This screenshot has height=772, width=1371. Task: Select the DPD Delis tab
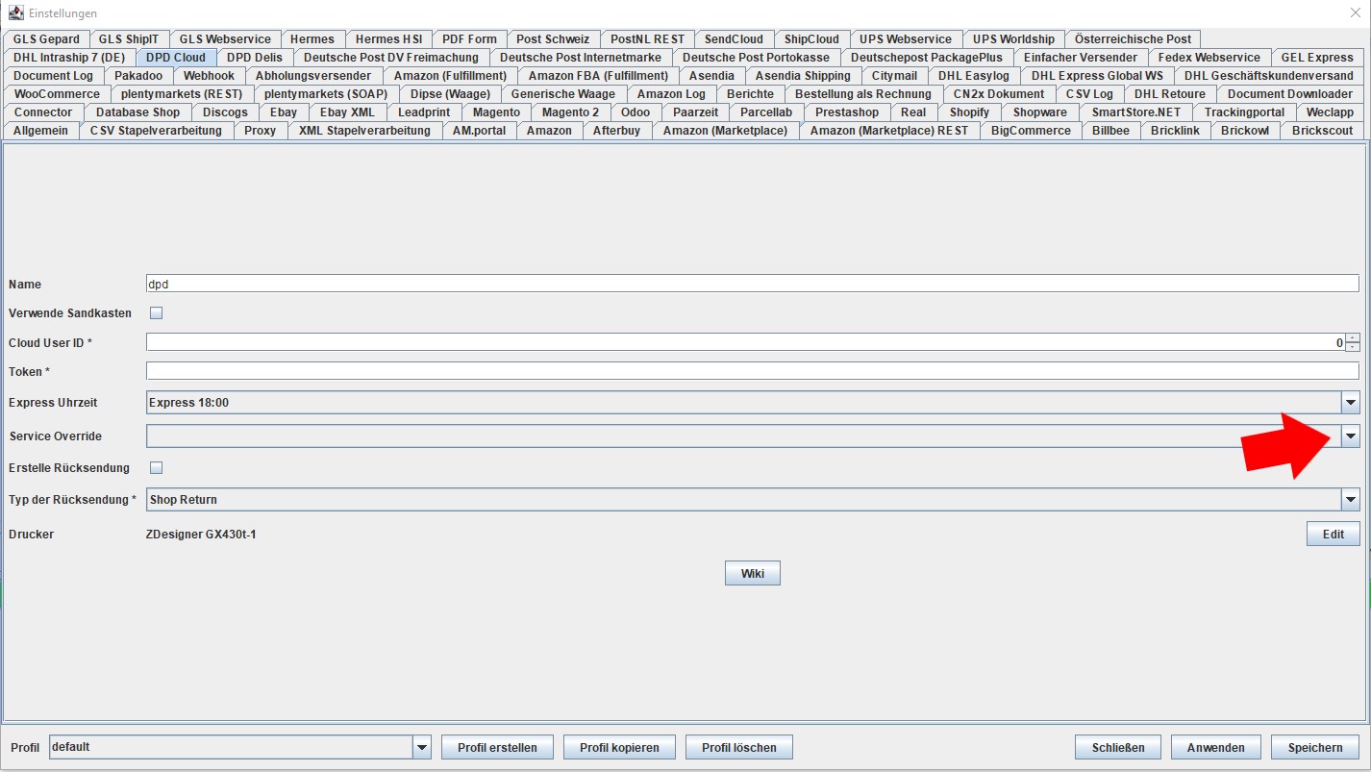coord(255,58)
